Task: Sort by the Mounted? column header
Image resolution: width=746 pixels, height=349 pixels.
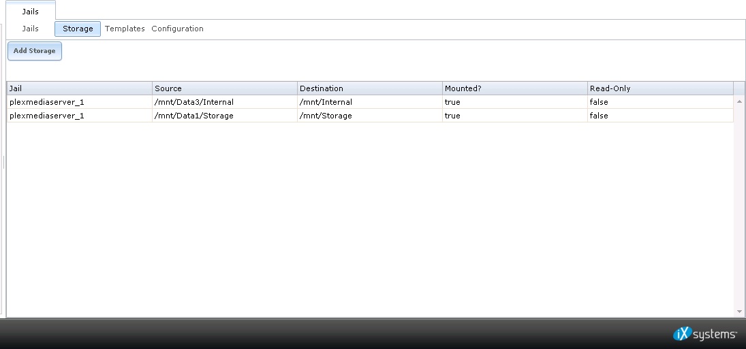Action: [515, 88]
